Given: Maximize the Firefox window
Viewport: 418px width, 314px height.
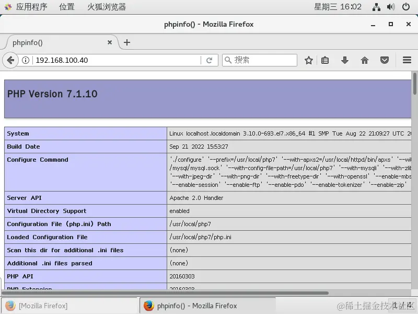Looking at the screenshot, I should click(x=391, y=24).
